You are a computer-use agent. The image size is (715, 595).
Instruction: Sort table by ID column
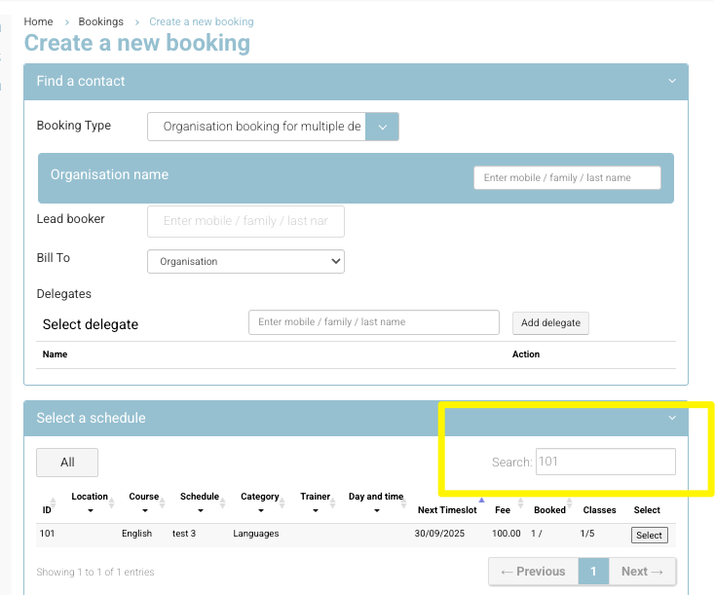46,509
